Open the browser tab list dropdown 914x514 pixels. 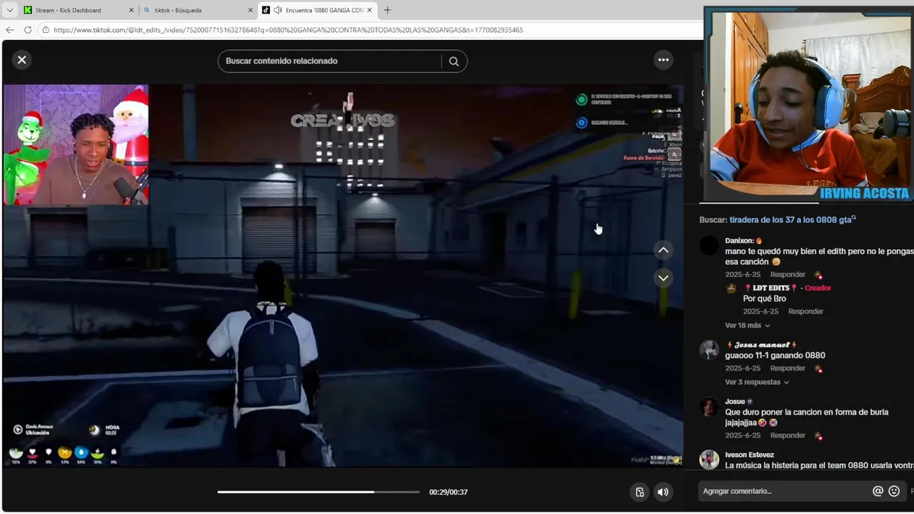coord(9,10)
